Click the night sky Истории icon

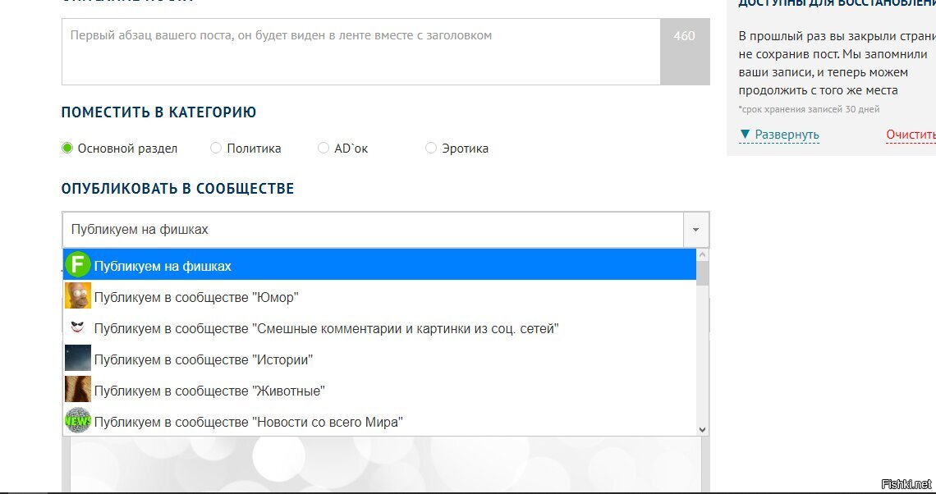(78, 359)
